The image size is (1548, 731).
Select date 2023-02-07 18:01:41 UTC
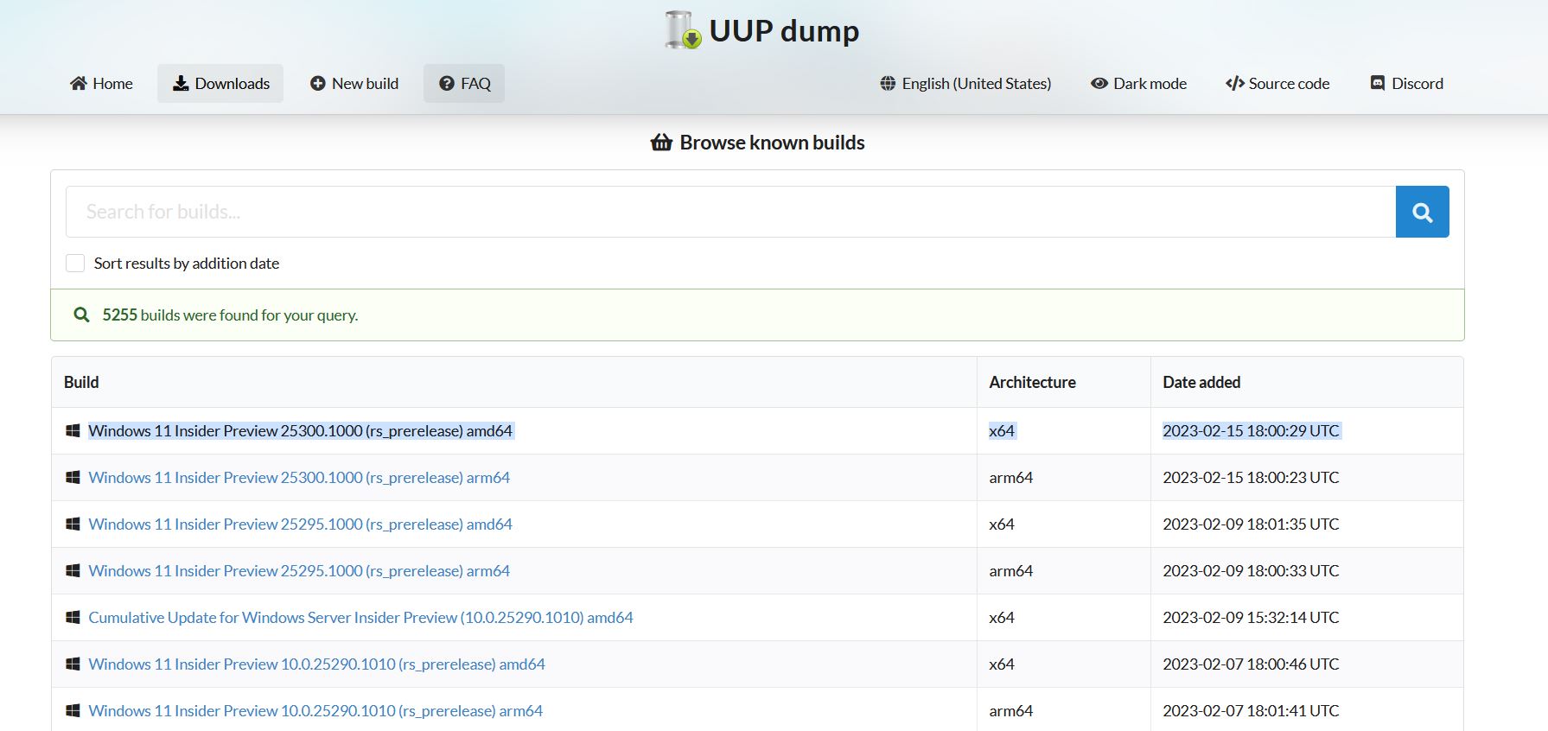[1251, 711]
